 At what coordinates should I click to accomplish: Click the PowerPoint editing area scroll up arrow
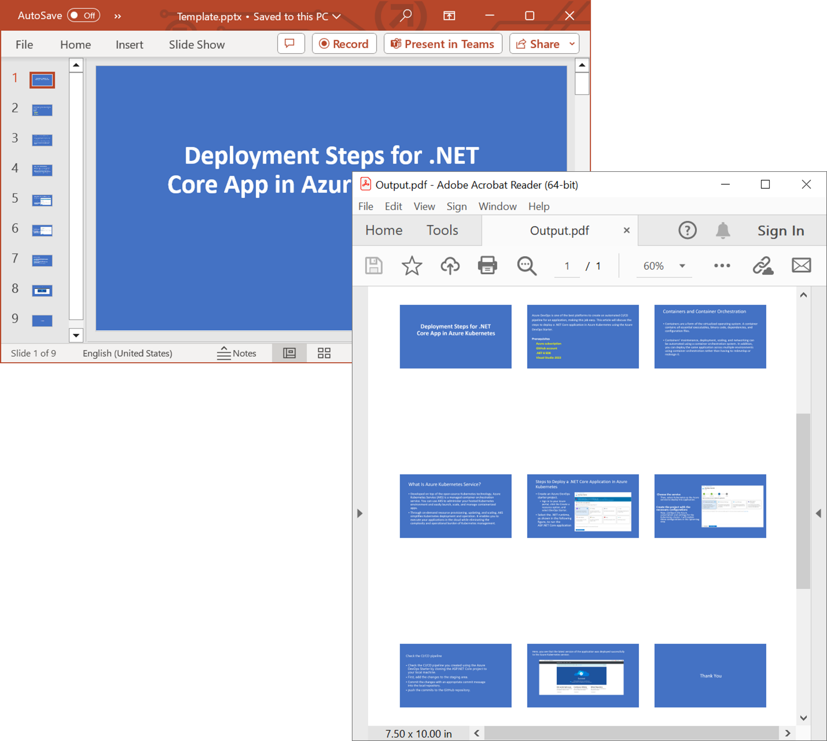pos(582,65)
